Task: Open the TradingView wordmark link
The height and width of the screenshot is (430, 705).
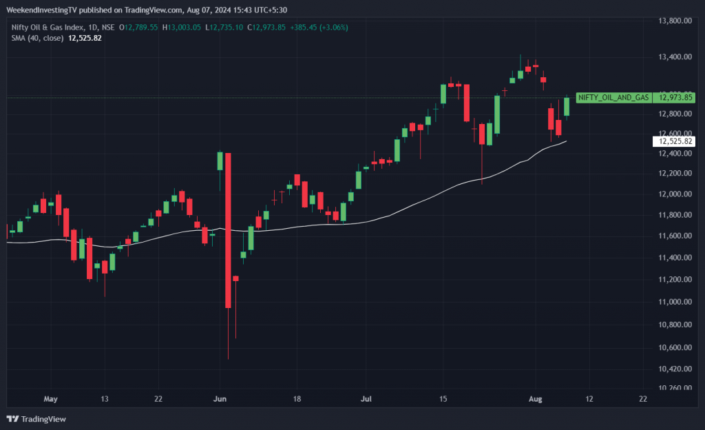Action: point(43,419)
